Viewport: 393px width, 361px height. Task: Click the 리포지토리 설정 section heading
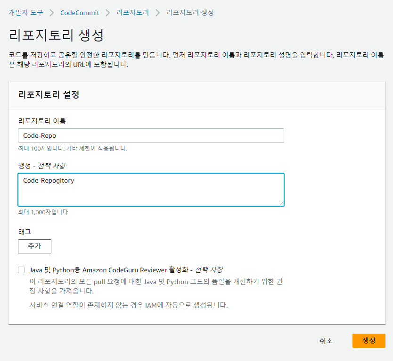point(49,95)
